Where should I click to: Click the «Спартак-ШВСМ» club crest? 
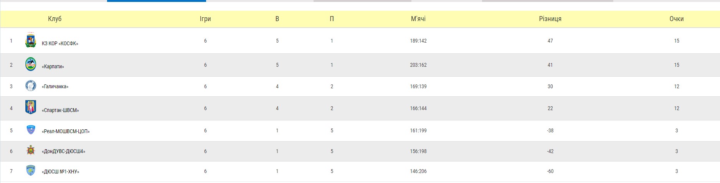31,107
